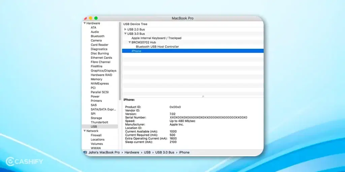345x172 pixels.
Task: Open Firewall under Network
Action: (96, 135)
